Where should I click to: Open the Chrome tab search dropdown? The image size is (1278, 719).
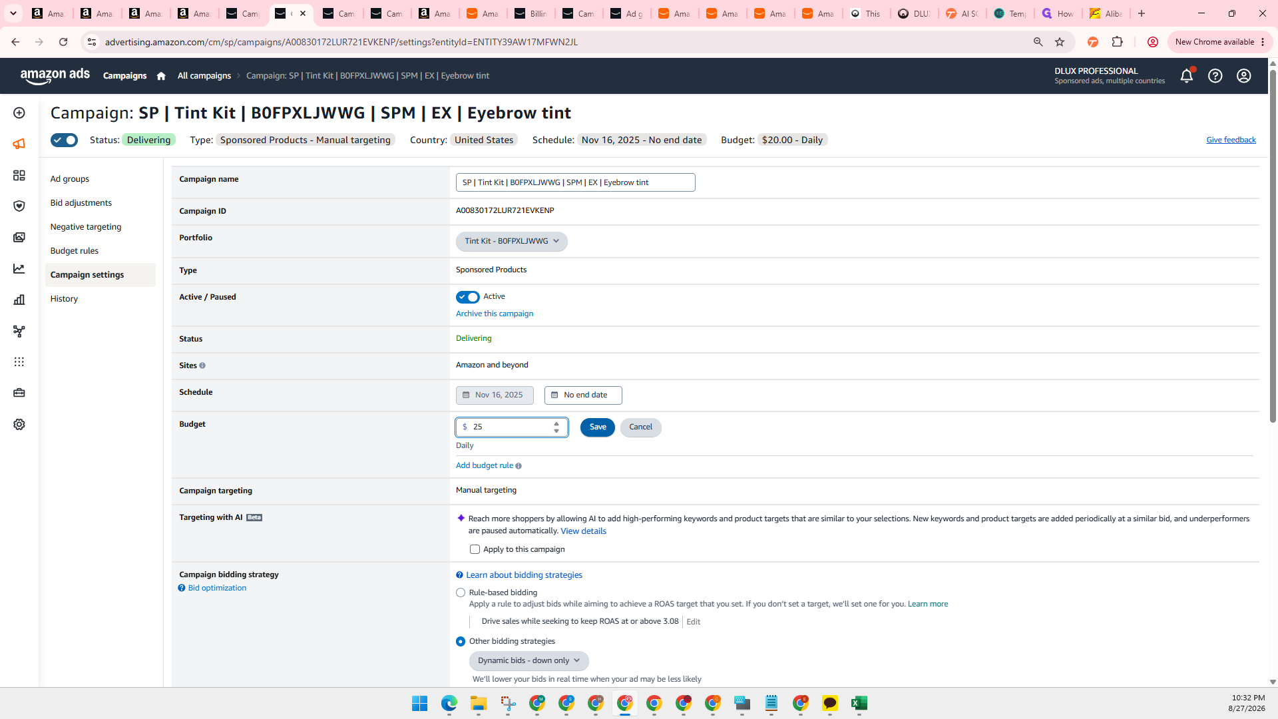click(x=13, y=13)
